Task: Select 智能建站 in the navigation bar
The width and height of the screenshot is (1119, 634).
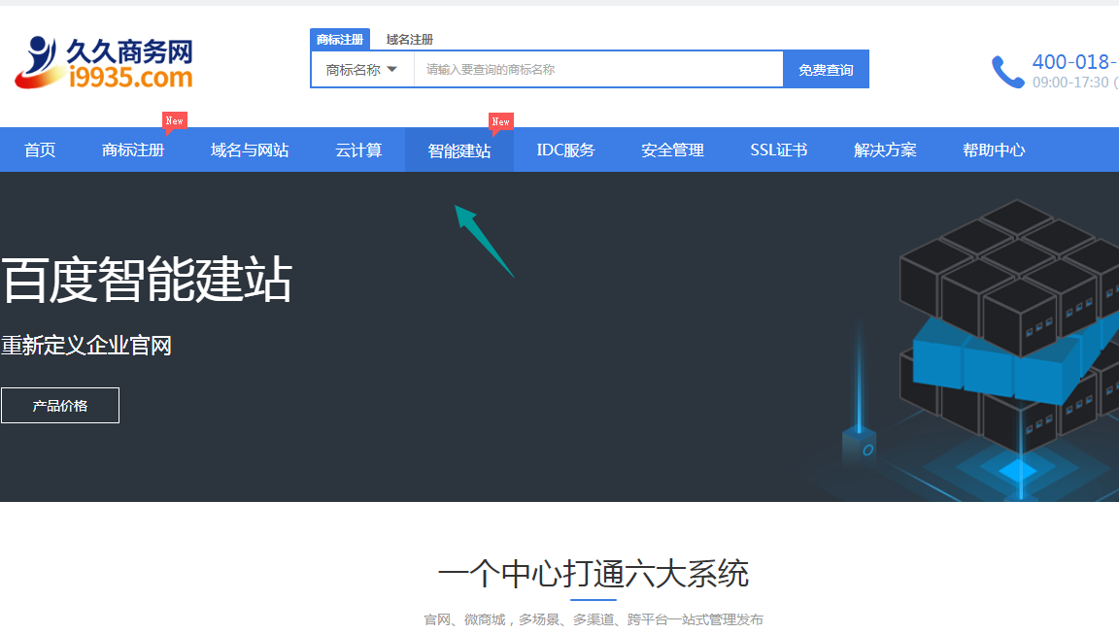Action: point(459,150)
